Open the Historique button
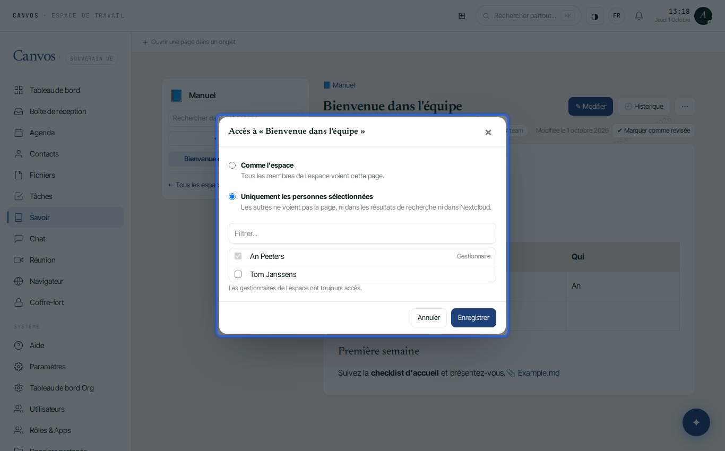725x451 pixels. [x=644, y=106]
